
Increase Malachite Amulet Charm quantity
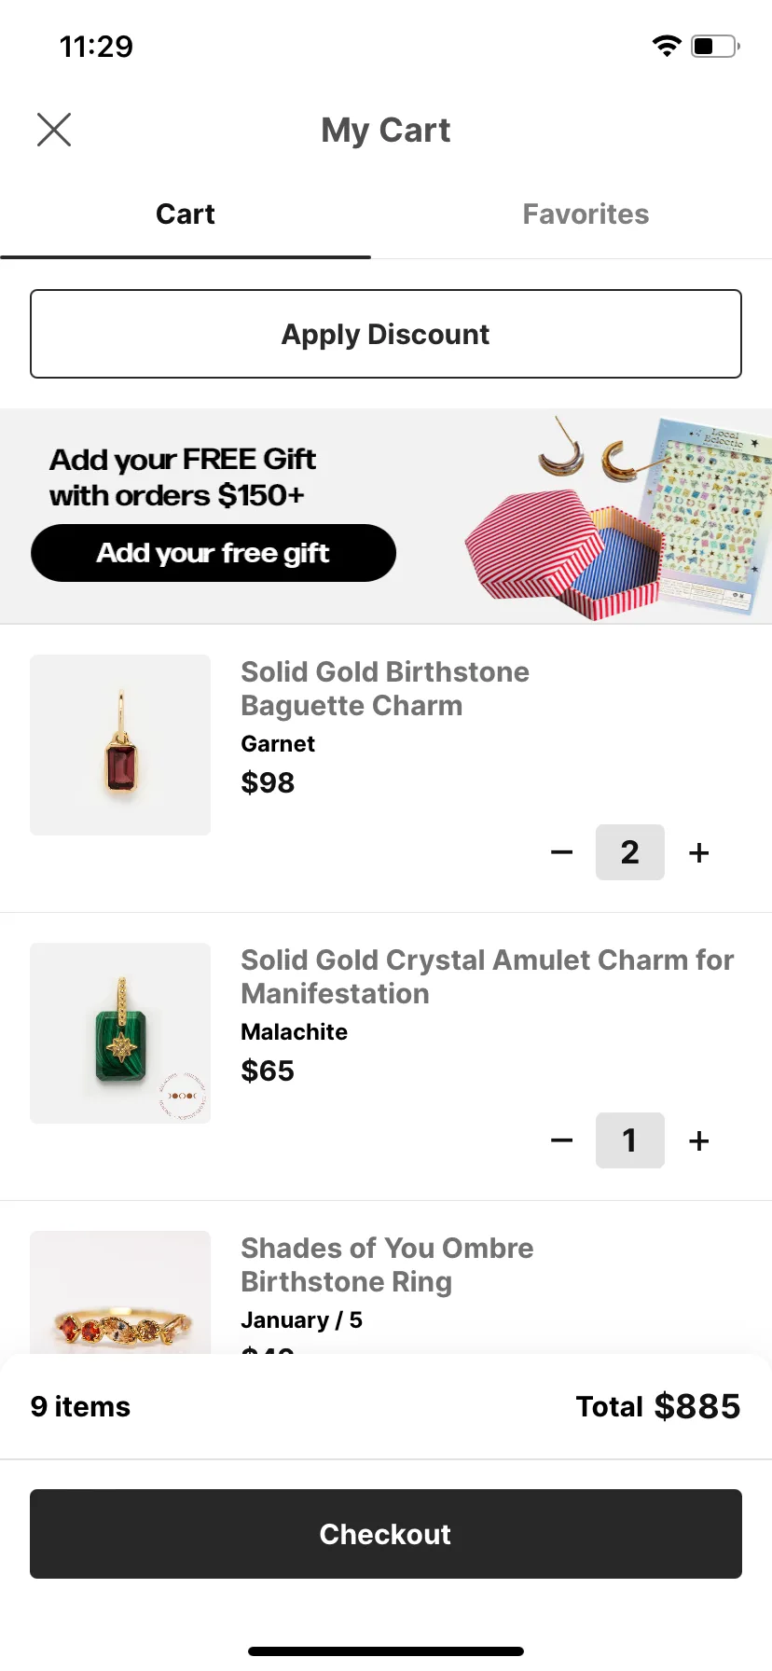(x=699, y=1140)
